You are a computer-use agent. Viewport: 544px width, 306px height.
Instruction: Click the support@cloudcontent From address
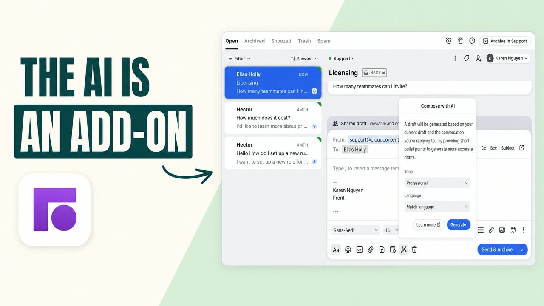[x=374, y=139]
